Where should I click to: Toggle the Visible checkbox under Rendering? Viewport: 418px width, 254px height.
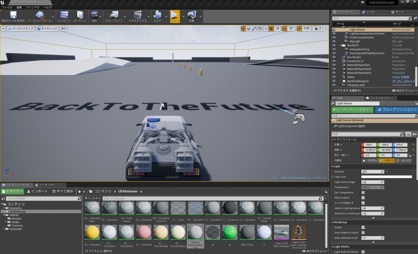(363, 228)
